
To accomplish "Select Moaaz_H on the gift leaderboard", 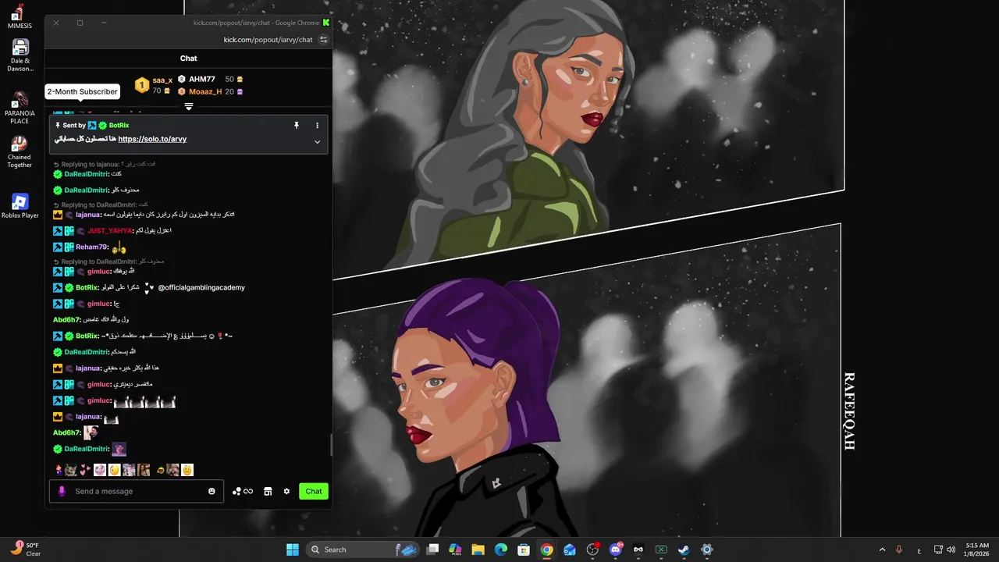I will pos(205,91).
